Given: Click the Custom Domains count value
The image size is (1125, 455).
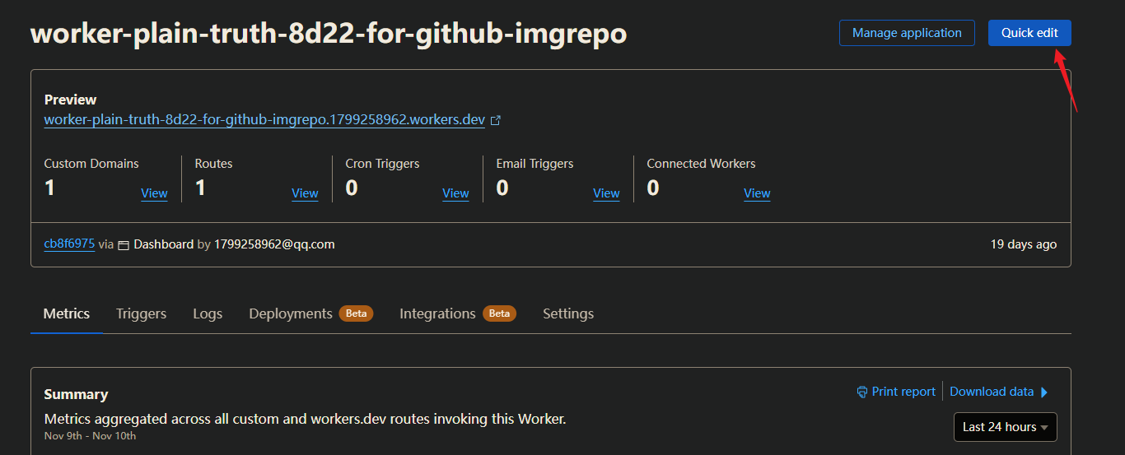Looking at the screenshot, I should point(49,188).
